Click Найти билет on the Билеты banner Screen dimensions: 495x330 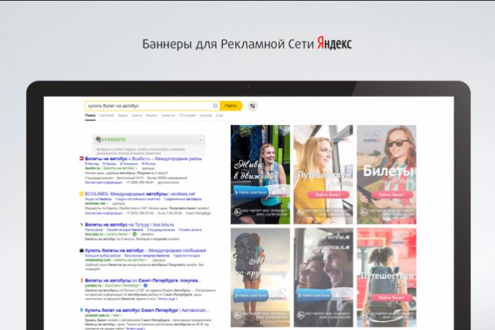pos(391,195)
